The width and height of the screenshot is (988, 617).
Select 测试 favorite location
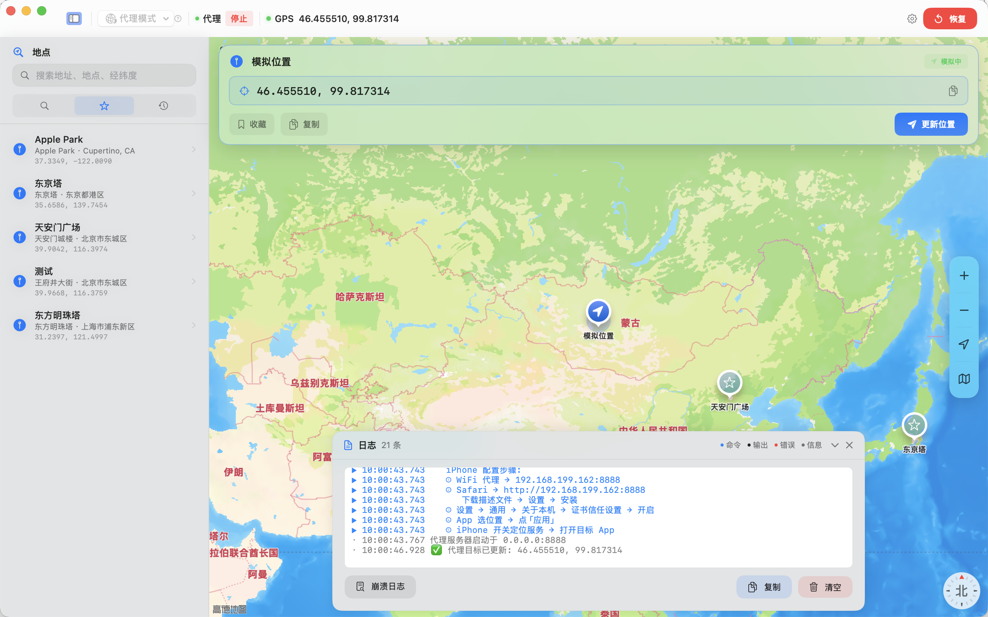point(104,282)
